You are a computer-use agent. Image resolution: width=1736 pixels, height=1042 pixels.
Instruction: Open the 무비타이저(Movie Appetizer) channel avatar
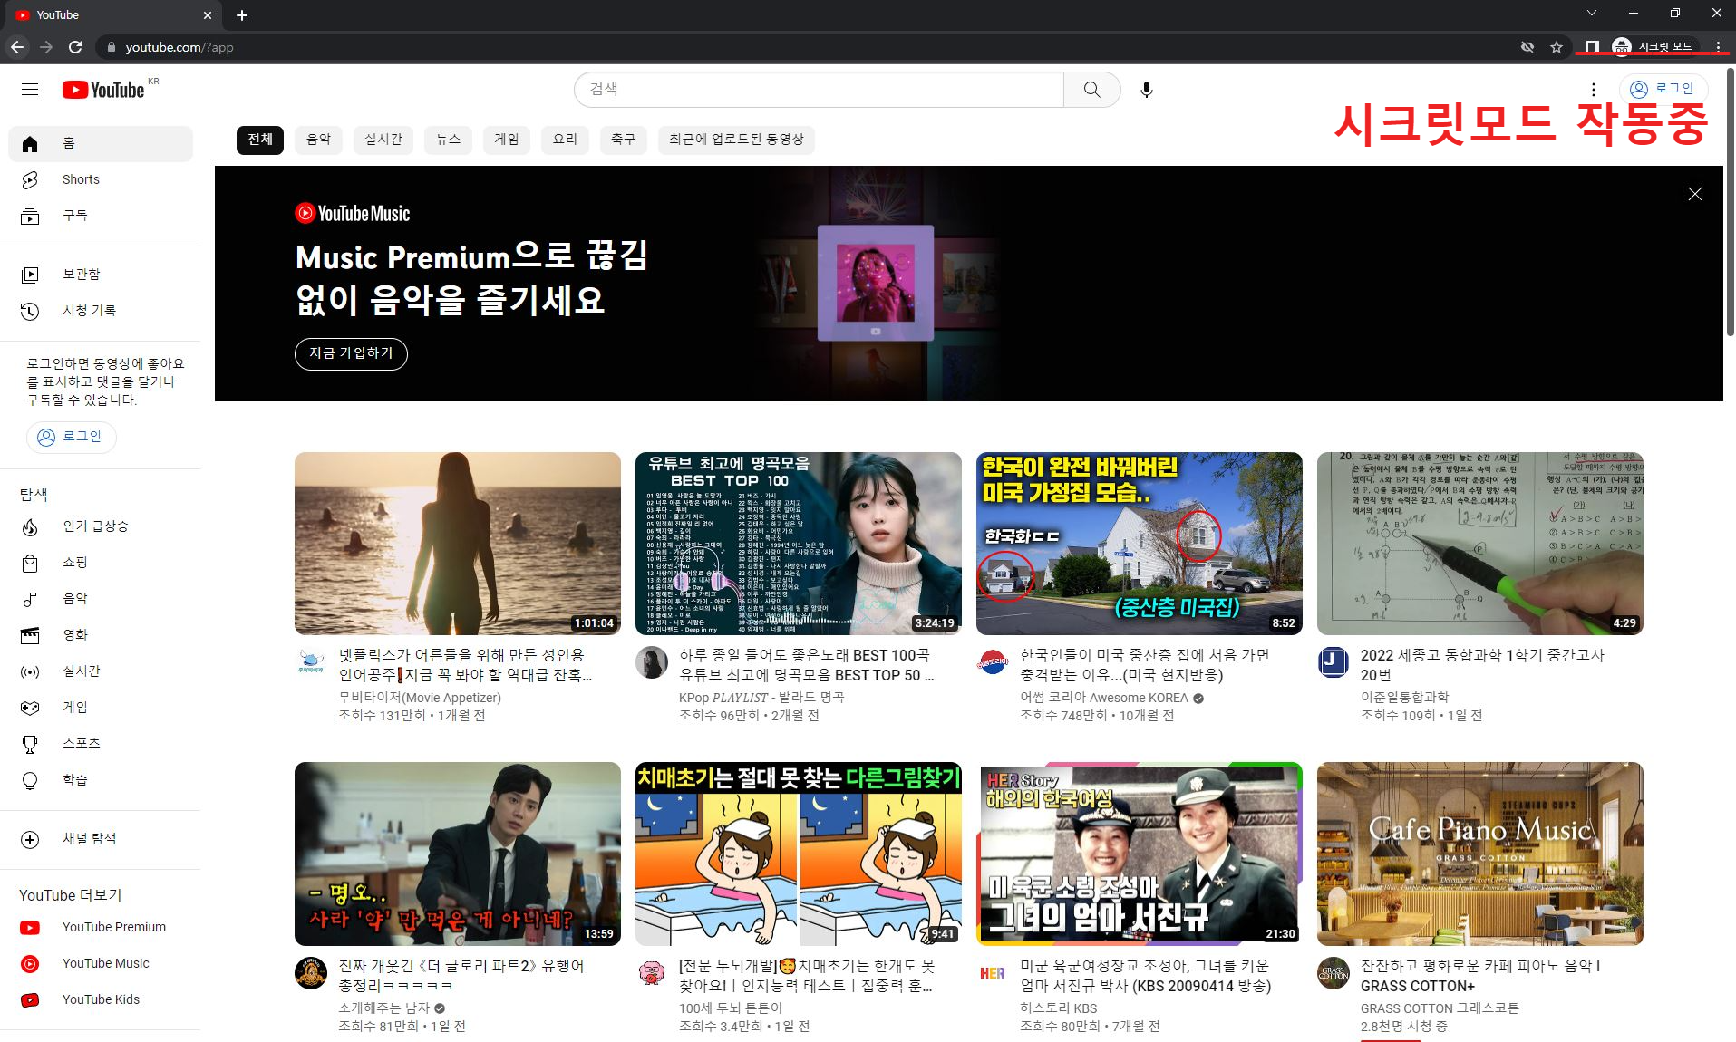(311, 662)
